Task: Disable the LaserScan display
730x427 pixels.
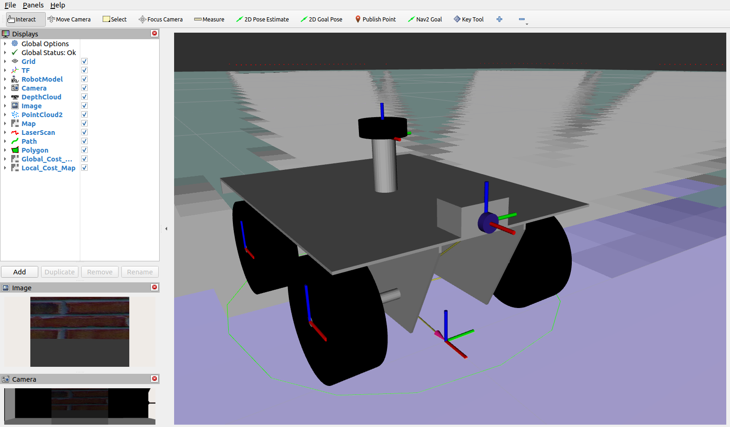Action: pyautogui.click(x=84, y=132)
